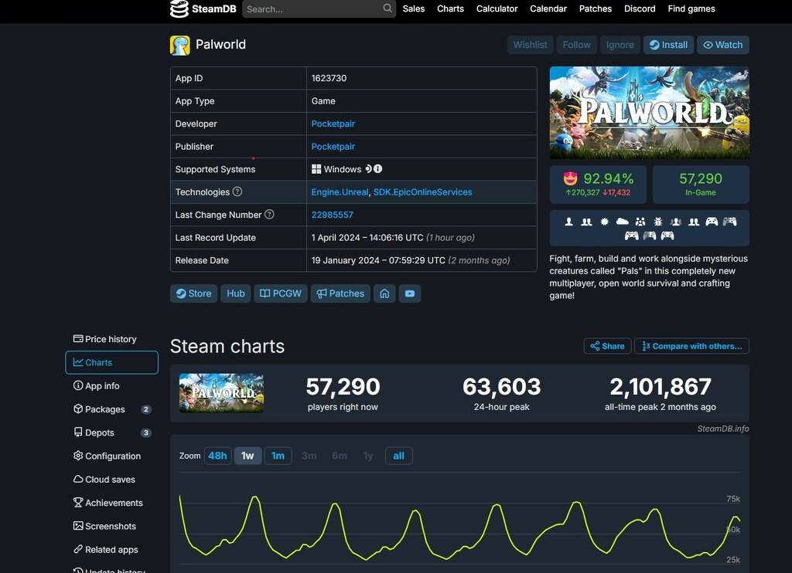
Task: Enable Watch for Palworld
Action: pyautogui.click(x=722, y=44)
